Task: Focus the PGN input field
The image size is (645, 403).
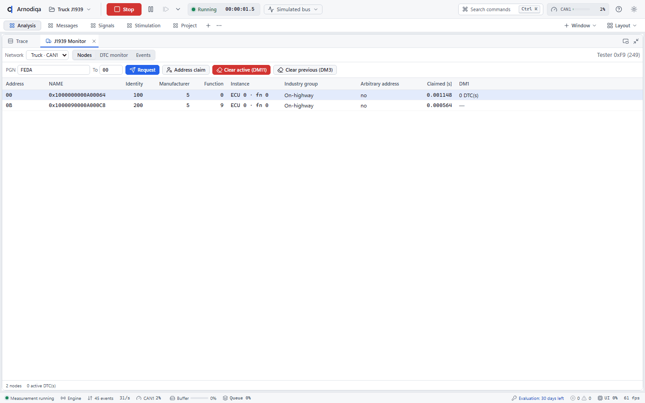Action: [54, 70]
